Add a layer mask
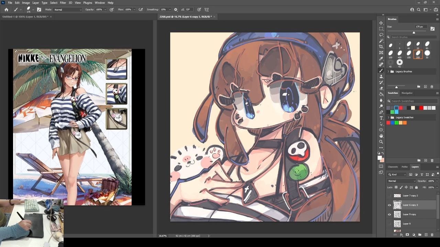 point(407,235)
